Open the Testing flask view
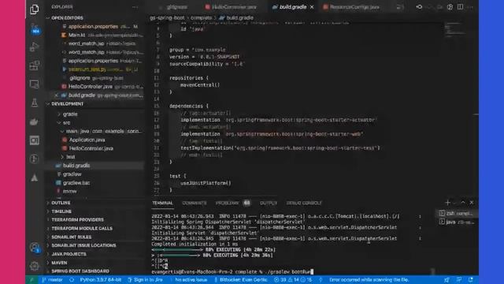504x284 pixels. 35,103
